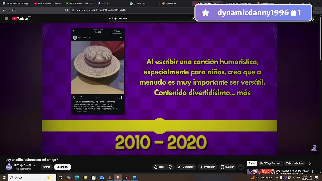Open Microsoft Store from taskbar
Viewport: 322px width, 181px height.
94,178
